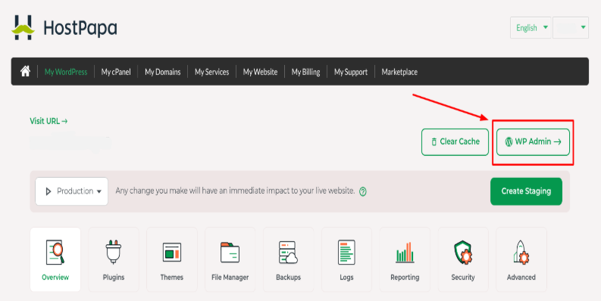Screen dimensions: 601x301
Task: Select Marketplace menu item
Action: 399,72
